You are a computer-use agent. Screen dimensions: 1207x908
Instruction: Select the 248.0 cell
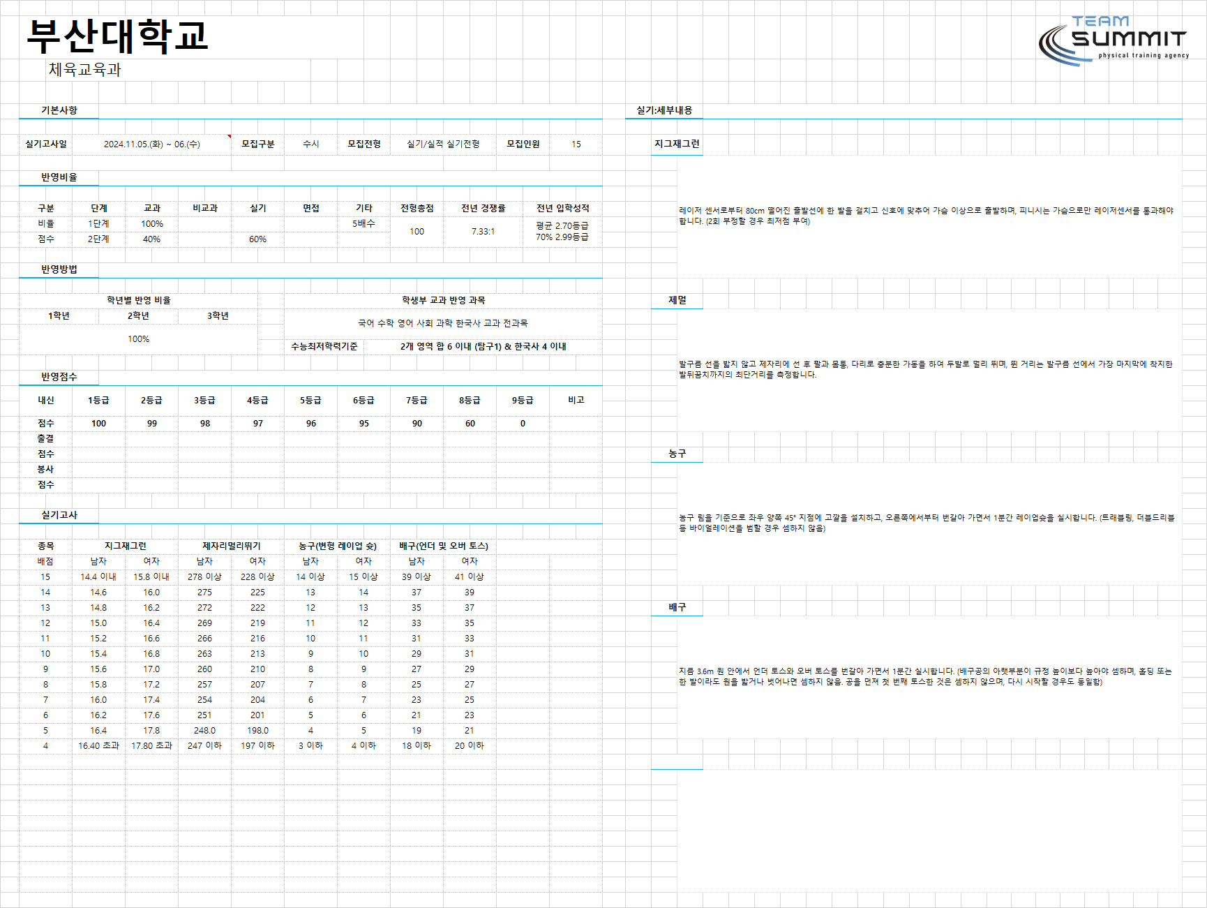pos(204,730)
